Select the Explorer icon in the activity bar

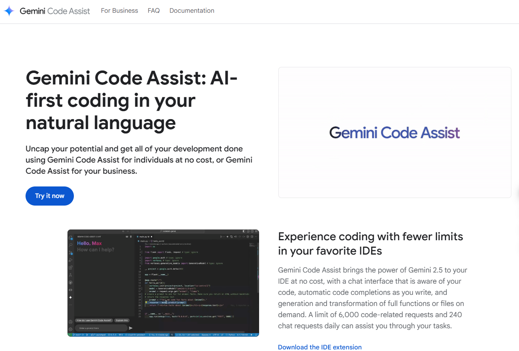coord(70,237)
